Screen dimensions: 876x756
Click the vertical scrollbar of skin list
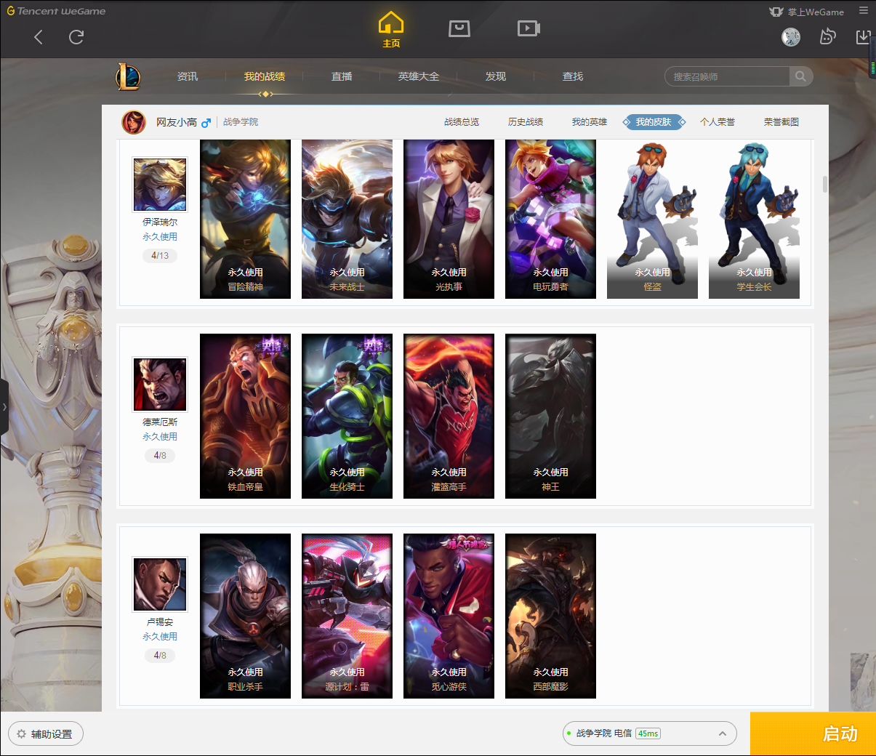824,184
